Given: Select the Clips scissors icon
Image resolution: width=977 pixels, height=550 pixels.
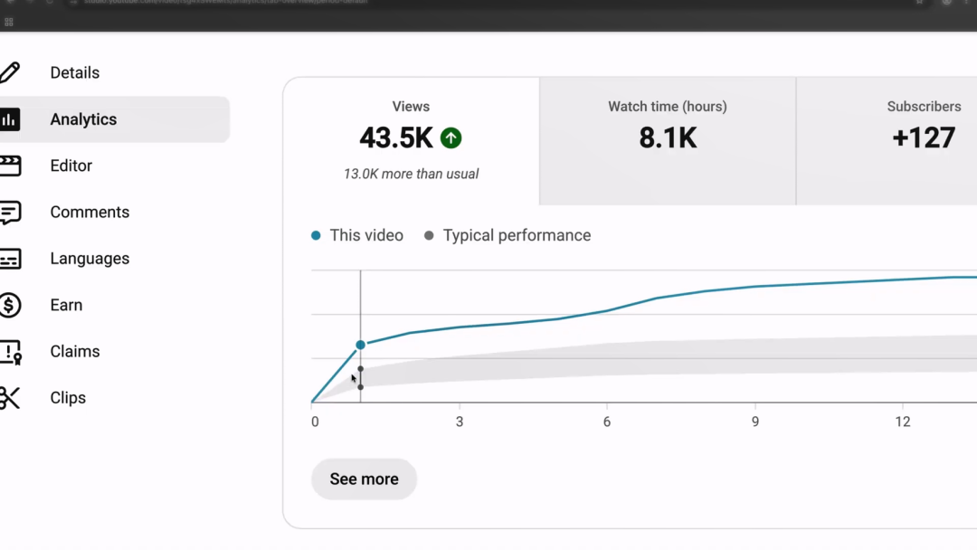Looking at the screenshot, I should [x=9, y=398].
